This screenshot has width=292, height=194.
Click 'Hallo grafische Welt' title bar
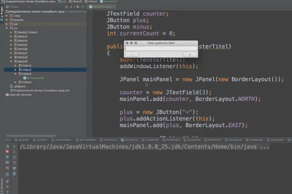pos(161,43)
